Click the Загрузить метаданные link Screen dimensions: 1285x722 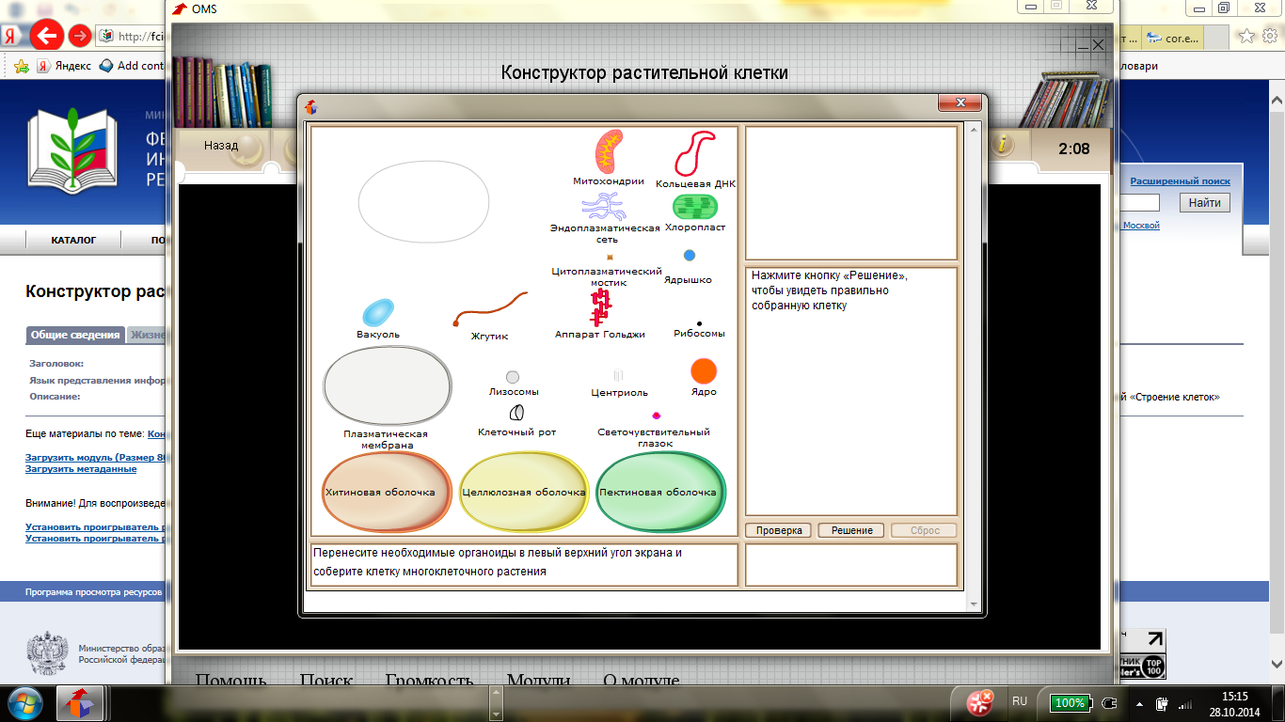point(81,468)
